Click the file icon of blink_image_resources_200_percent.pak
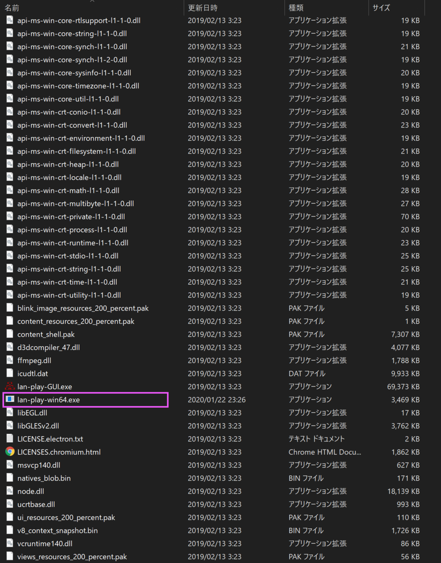441x563 pixels. coord(10,308)
